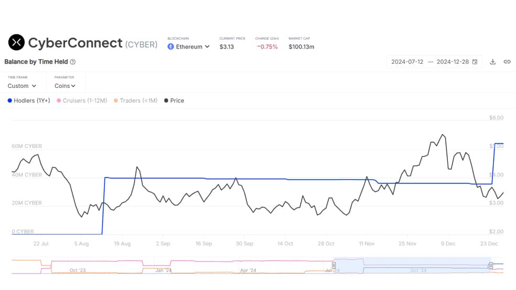Screen dimensions: 516x290
Task: Click the 14 Oct date label
Action: (285, 244)
